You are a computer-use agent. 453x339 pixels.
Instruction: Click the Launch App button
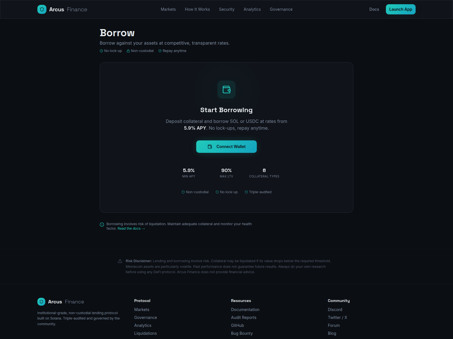pyautogui.click(x=401, y=9)
